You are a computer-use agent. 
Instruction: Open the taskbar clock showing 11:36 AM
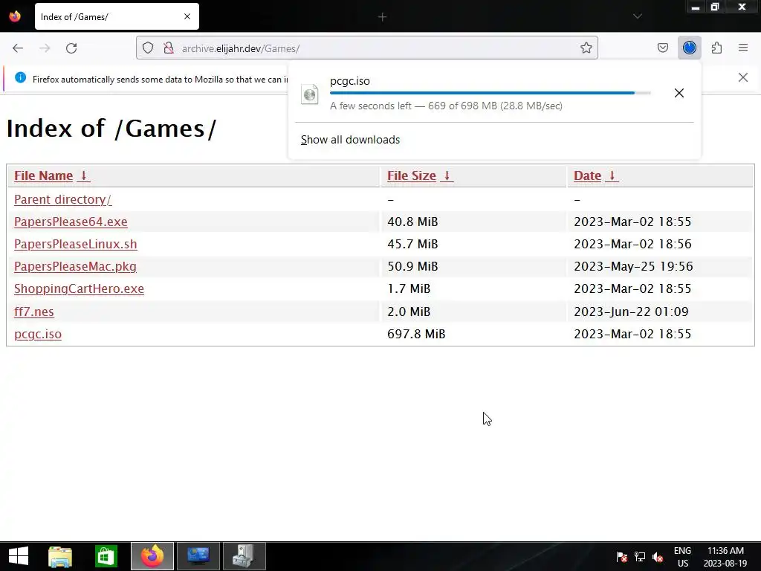coord(725,557)
